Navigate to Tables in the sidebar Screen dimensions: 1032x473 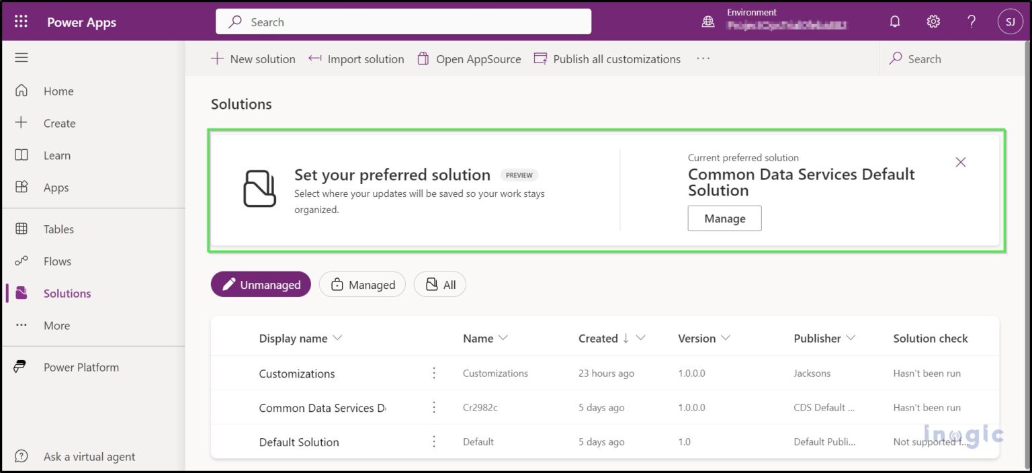click(x=59, y=229)
